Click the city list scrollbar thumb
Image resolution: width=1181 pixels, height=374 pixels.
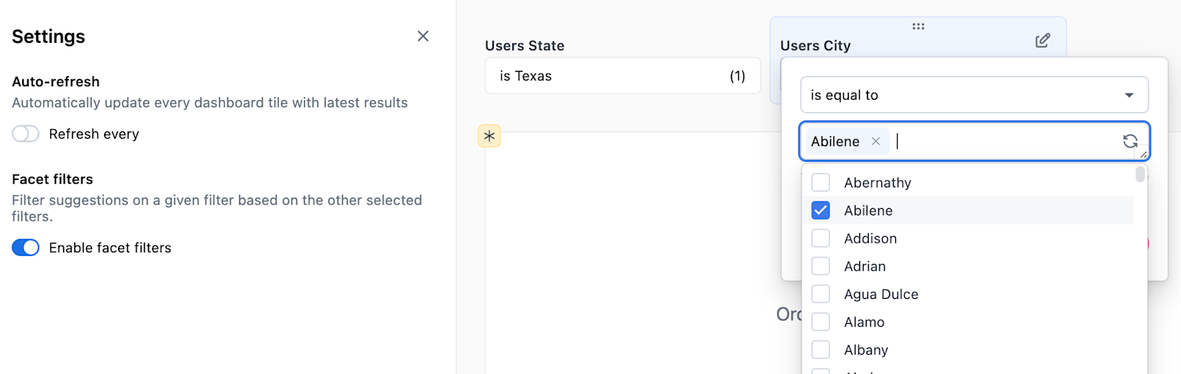click(x=1140, y=175)
